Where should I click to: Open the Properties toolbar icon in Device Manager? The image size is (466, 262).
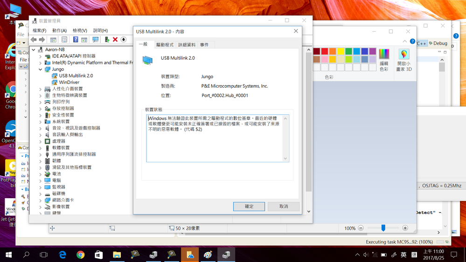[64, 40]
